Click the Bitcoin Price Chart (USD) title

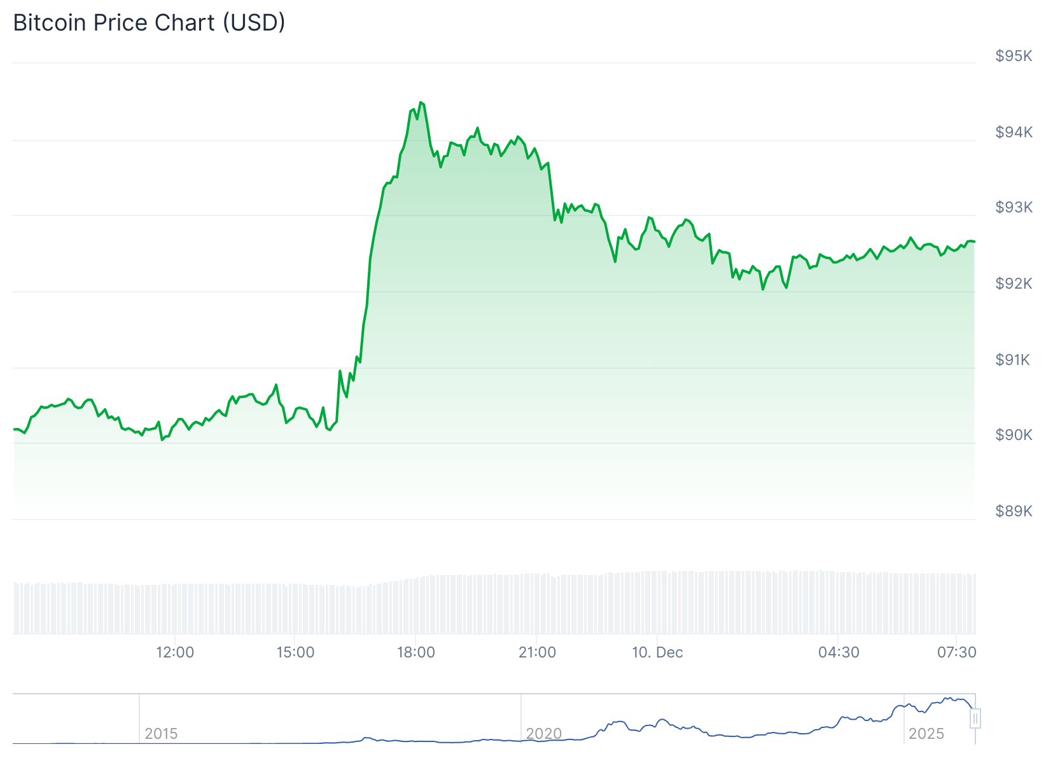point(149,23)
